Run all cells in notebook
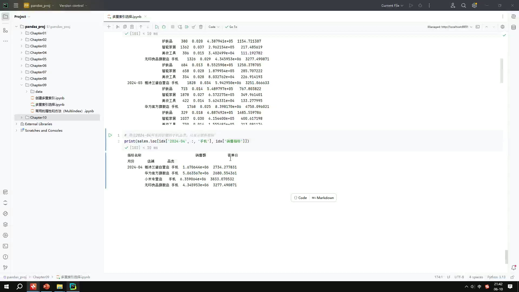 [187, 27]
